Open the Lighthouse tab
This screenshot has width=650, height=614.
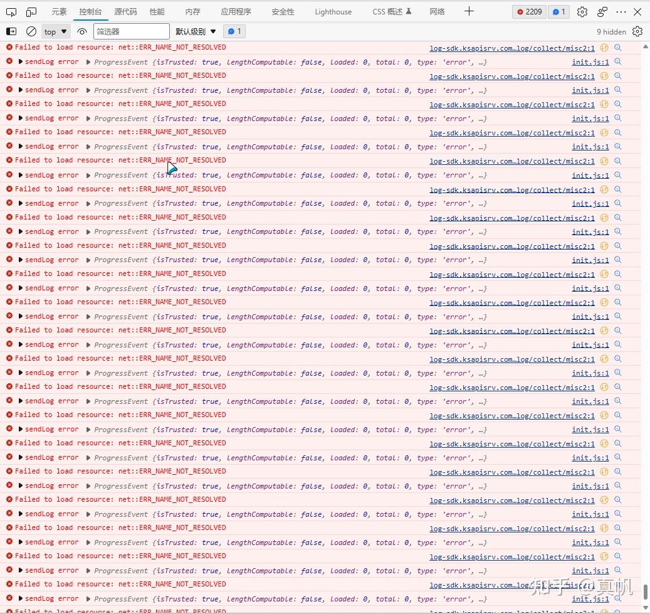coord(333,11)
